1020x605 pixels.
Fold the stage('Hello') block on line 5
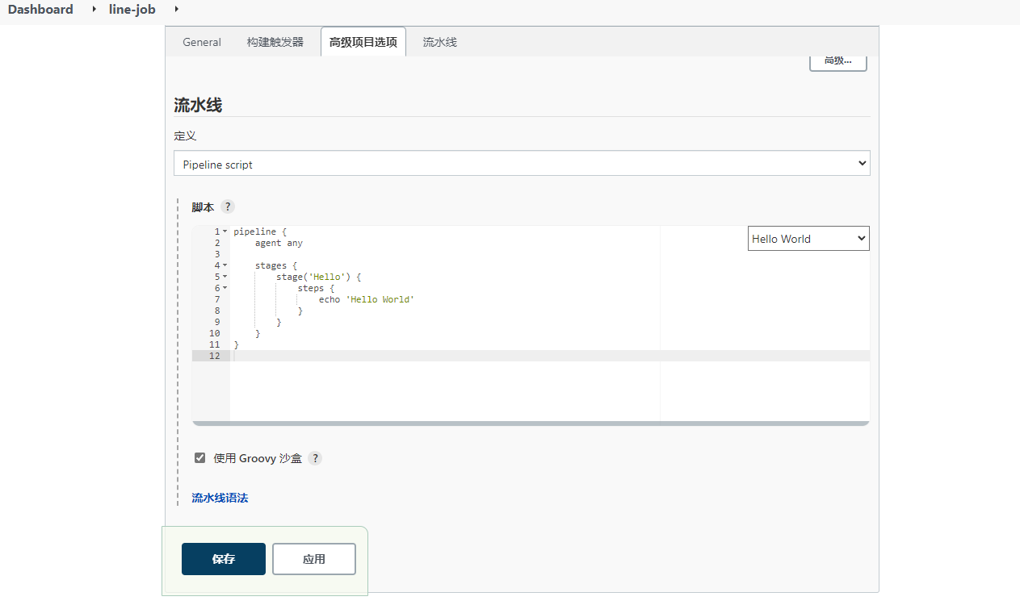(x=225, y=277)
